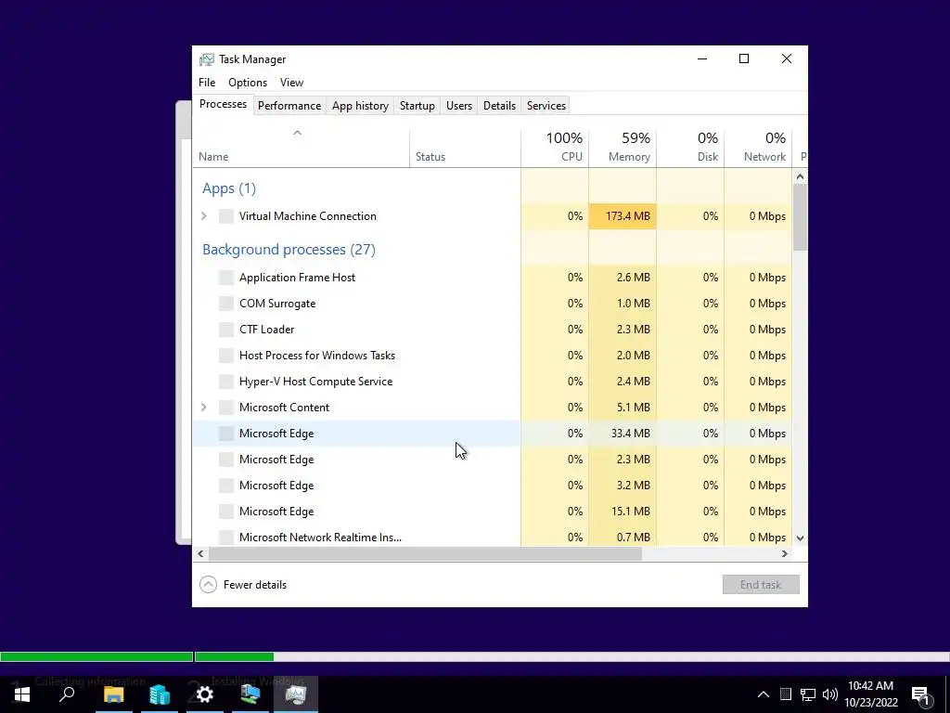This screenshot has width=950, height=713.
Task: Switch to the Startup tab
Action: click(x=417, y=106)
